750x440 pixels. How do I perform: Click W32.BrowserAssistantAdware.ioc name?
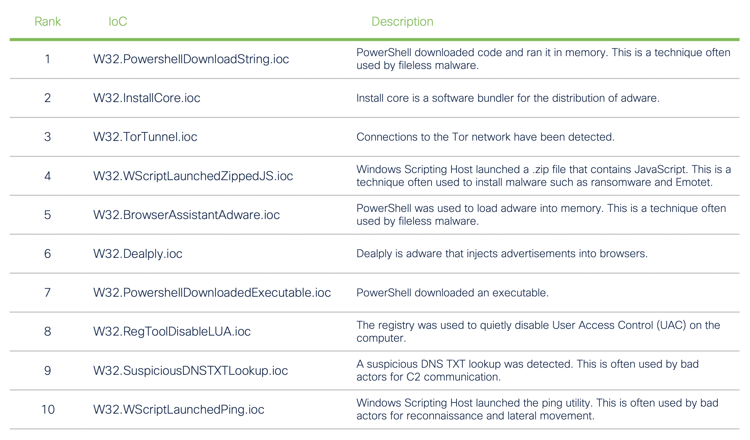pyautogui.click(x=186, y=215)
